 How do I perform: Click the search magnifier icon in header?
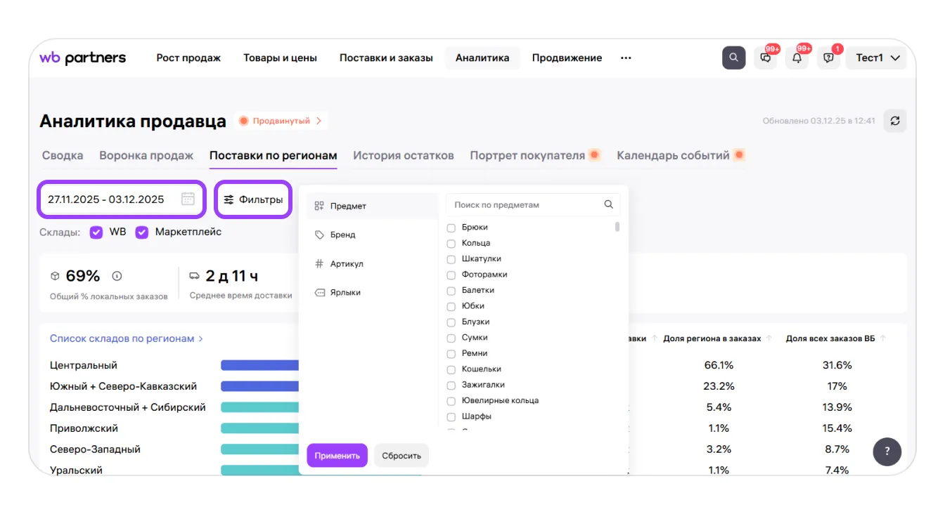(x=733, y=58)
